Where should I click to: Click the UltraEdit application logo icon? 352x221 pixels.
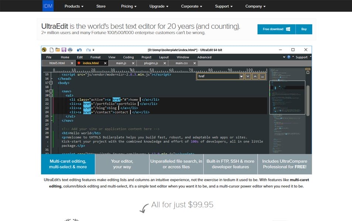click(44, 50)
